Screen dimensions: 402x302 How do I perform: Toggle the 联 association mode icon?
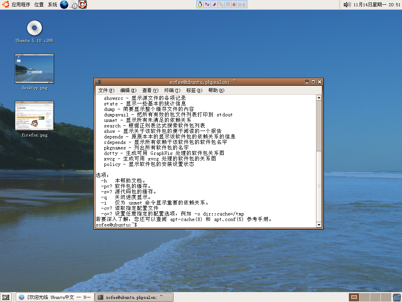coord(228,4)
